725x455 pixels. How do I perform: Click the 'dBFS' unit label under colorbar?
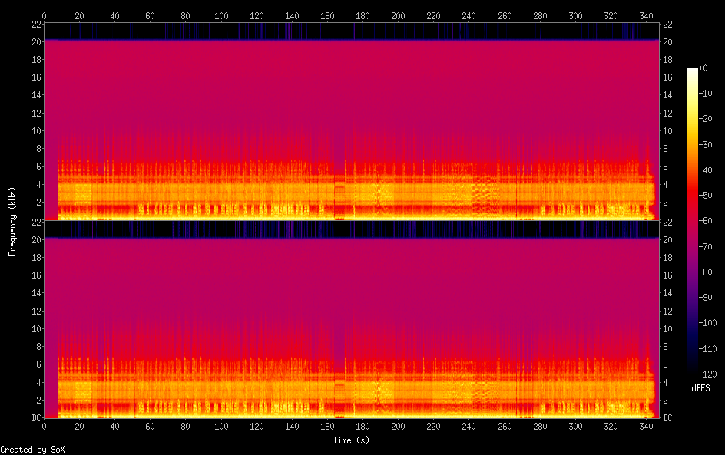pyautogui.click(x=700, y=388)
